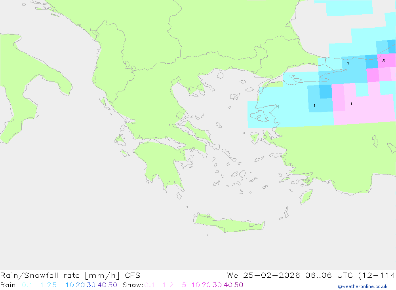396x290 pixels.
Task: Select the rain legend value 0.1
Action: pyautogui.click(x=27, y=285)
